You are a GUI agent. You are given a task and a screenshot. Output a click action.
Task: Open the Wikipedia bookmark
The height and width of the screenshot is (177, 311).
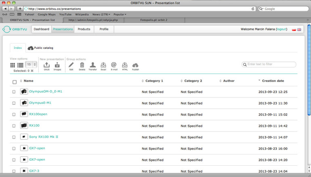point(82,14)
